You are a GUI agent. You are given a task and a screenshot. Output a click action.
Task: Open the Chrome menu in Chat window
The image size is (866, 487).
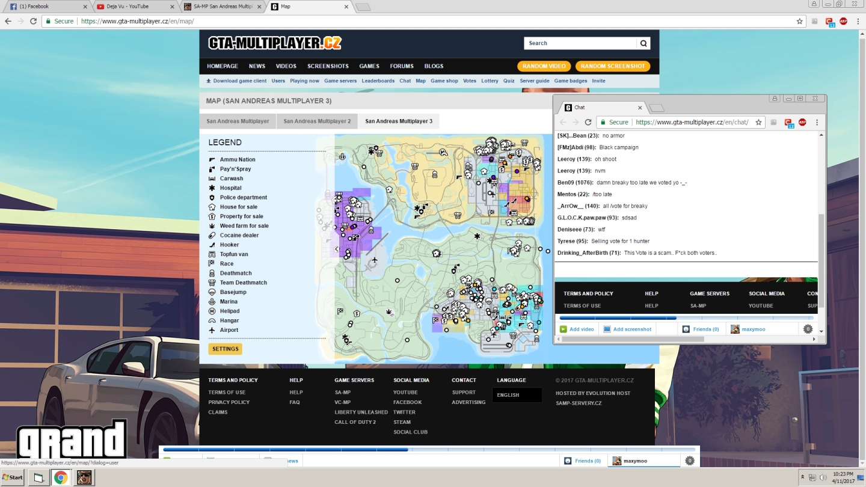pos(817,122)
